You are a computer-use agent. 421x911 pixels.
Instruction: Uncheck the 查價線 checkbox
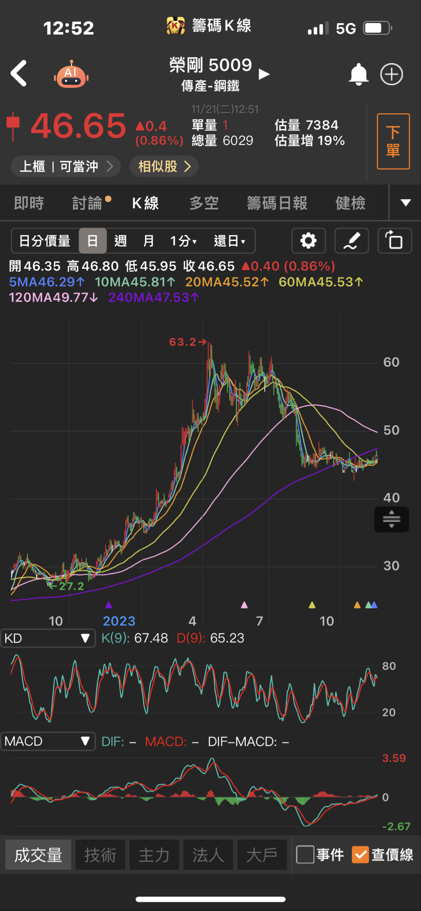[360, 855]
